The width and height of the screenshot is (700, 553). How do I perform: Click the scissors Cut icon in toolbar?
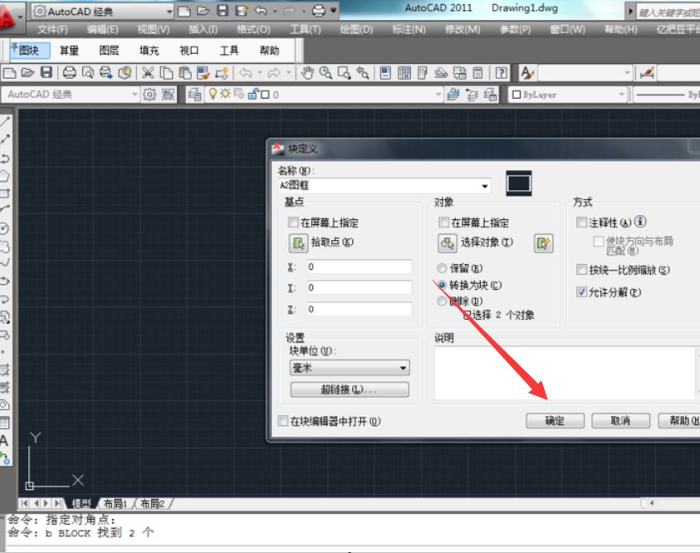pos(149,73)
